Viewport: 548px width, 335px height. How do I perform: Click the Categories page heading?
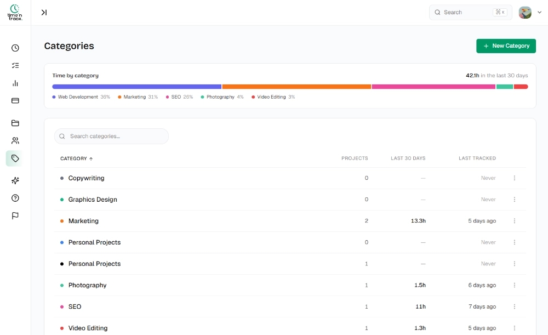pos(69,46)
